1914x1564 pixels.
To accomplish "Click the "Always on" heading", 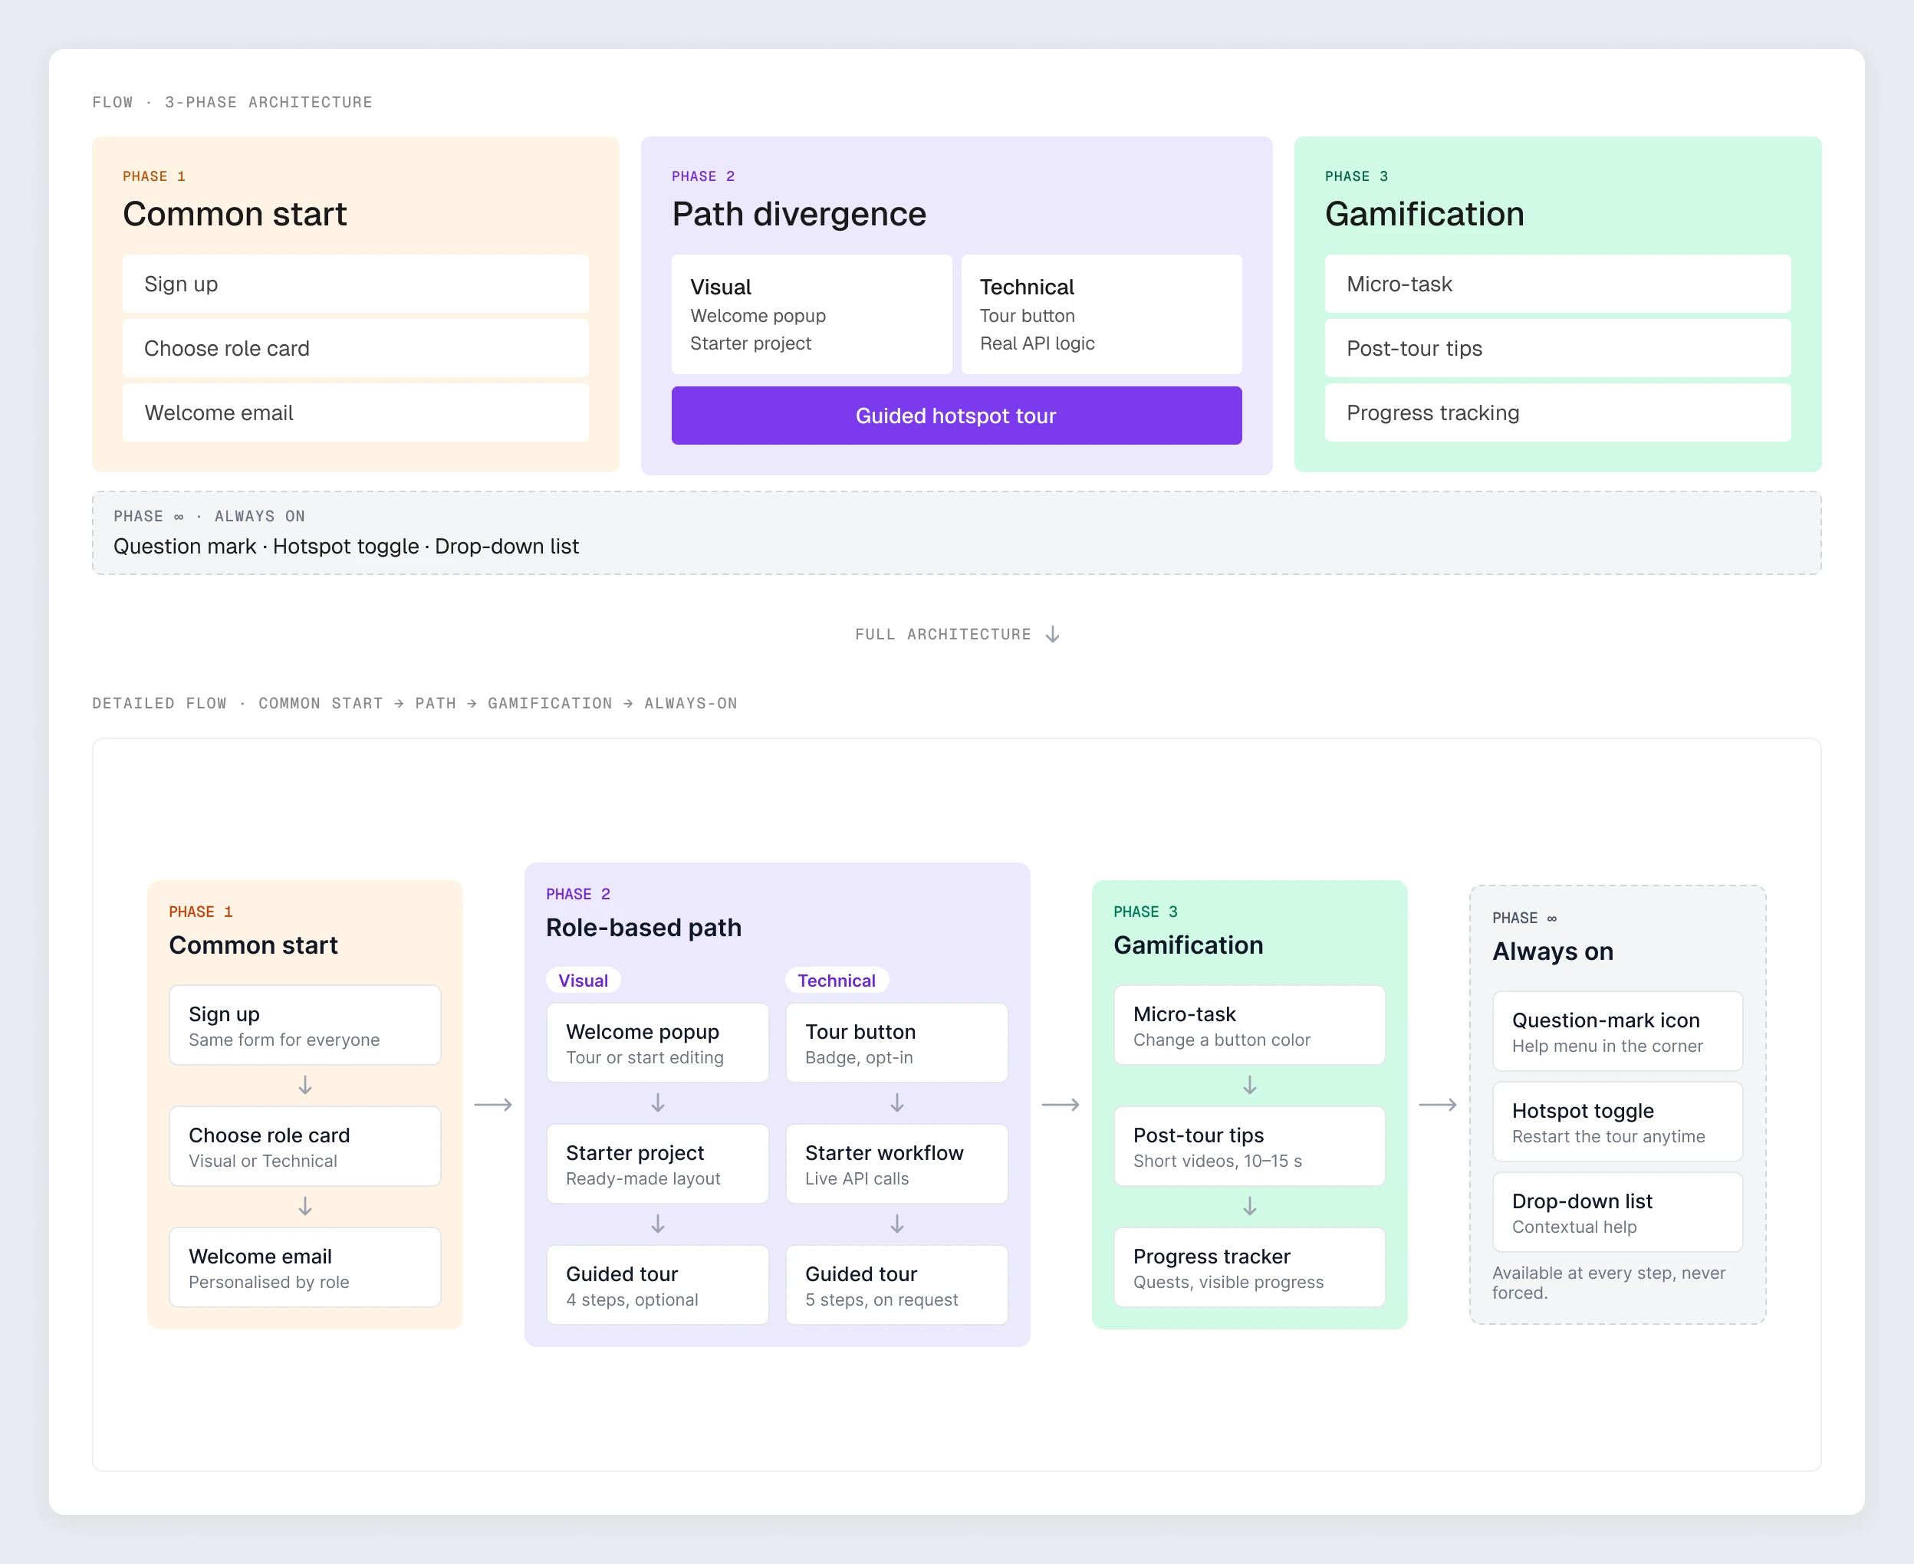I will [1553, 951].
